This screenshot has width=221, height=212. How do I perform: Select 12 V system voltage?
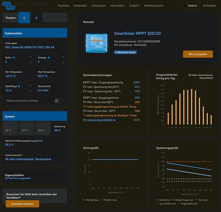click(x=10, y=128)
